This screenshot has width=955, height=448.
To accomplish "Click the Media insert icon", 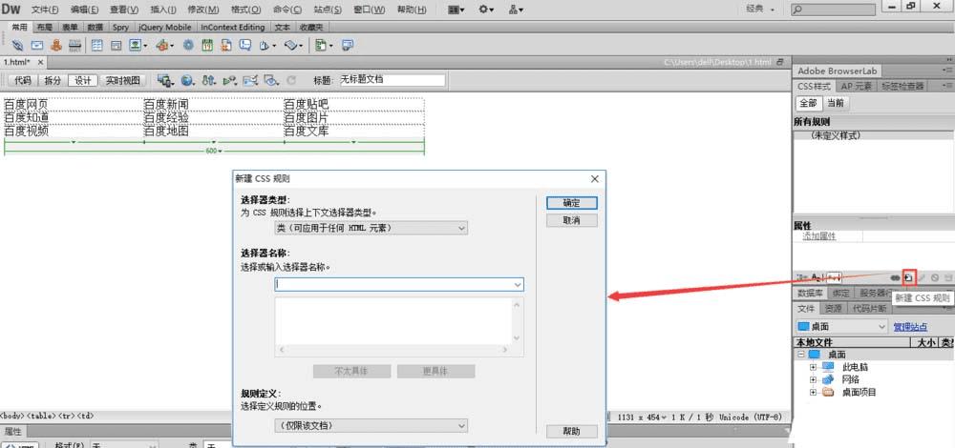I will 162,45.
